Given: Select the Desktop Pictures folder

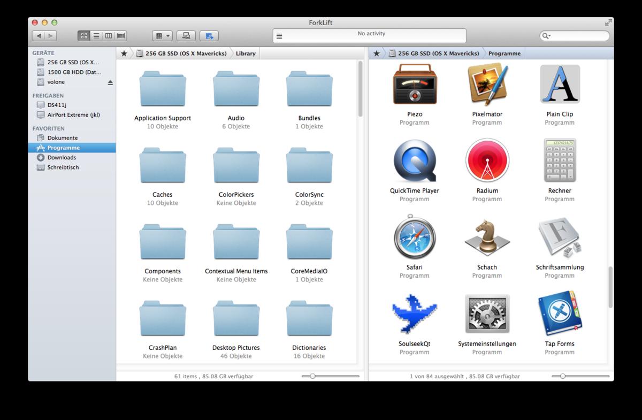Looking at the screenshot, I should [x=236, y=318].
